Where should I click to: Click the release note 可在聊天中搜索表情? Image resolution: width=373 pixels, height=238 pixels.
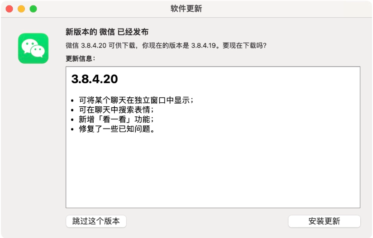[x=116, y=109]
